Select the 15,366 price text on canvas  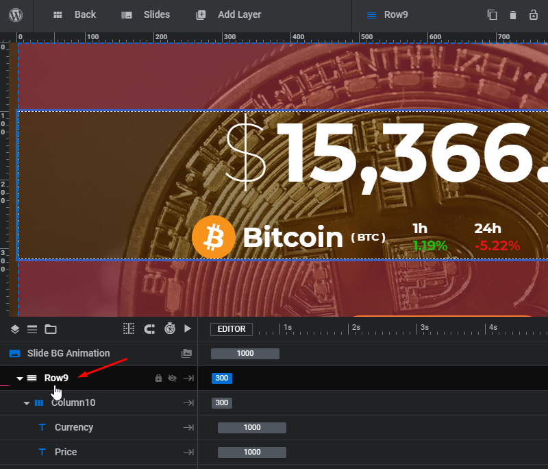(412, 157)
